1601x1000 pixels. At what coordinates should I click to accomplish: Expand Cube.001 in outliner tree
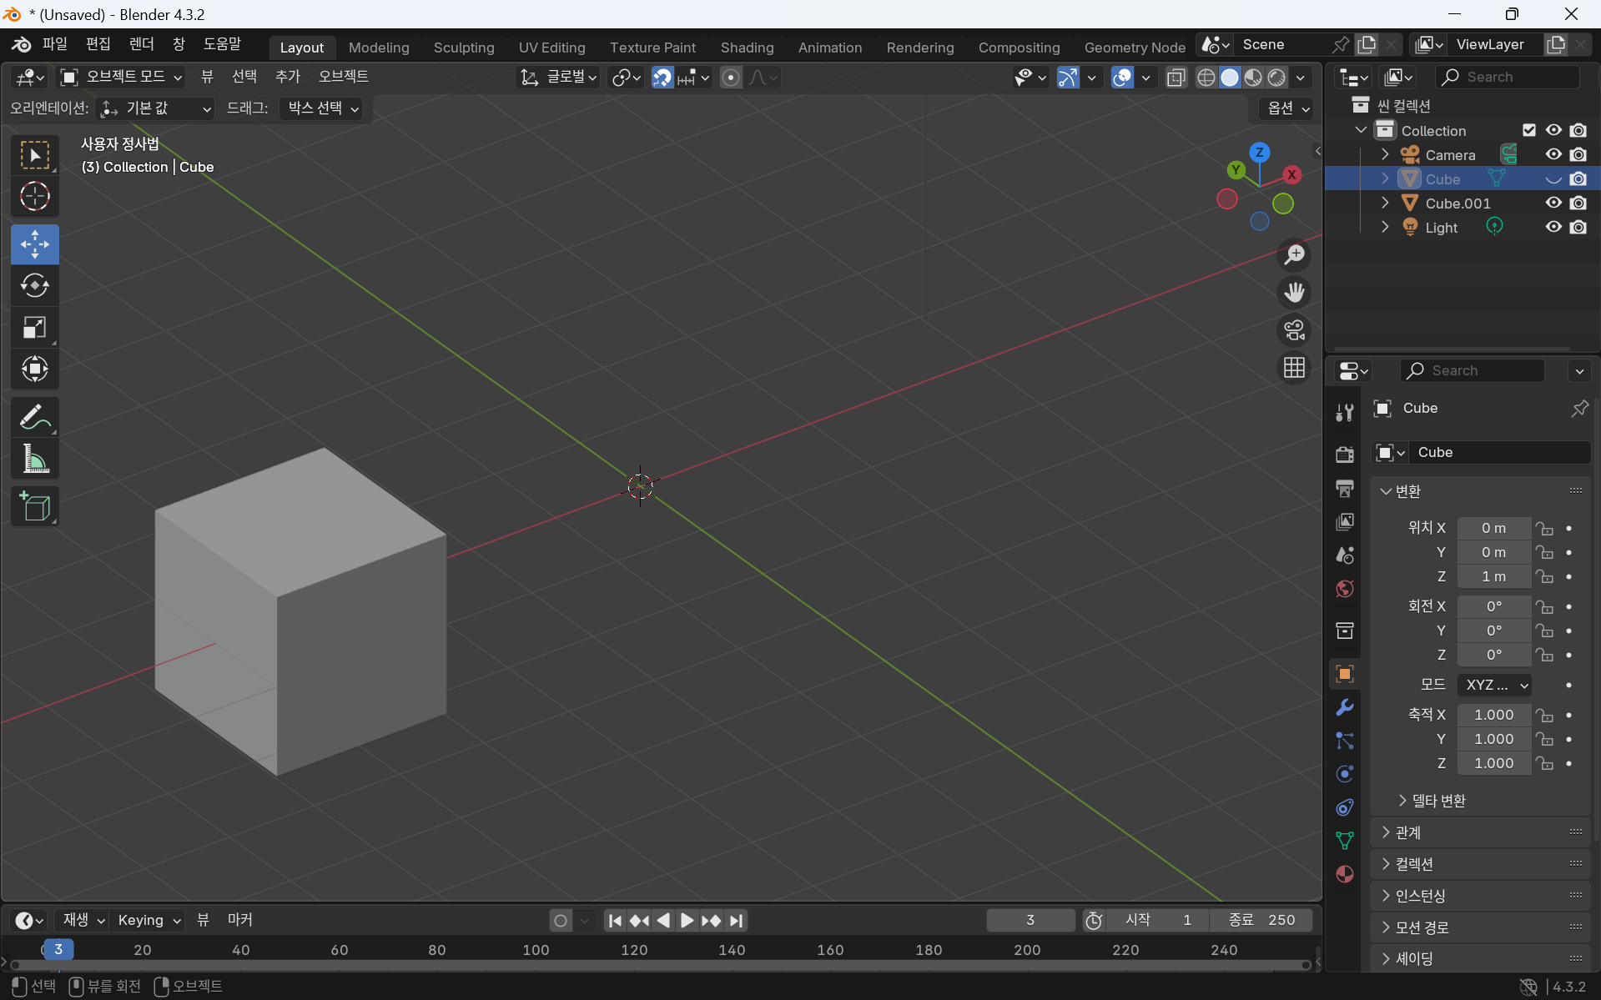pos(1385,203)
